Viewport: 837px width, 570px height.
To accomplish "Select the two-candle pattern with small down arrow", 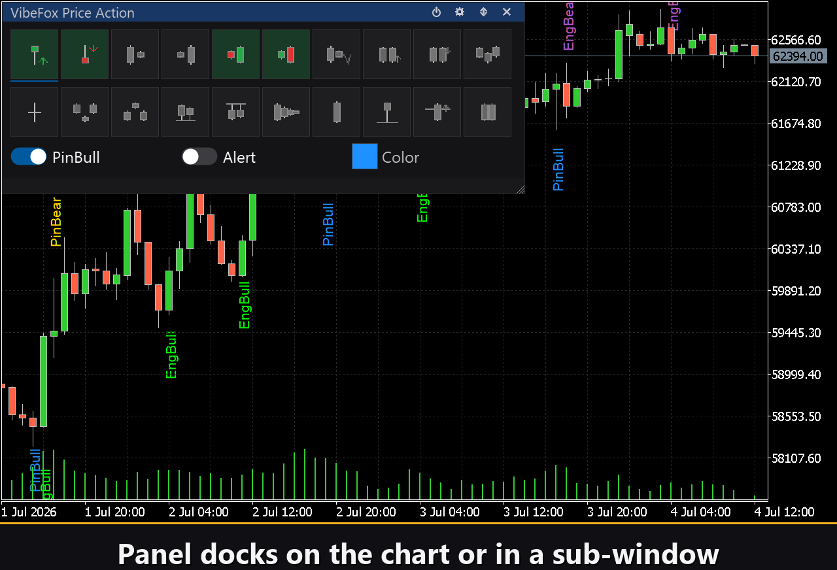I will point(437,54).
